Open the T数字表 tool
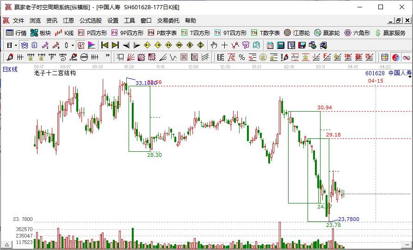 (x=265, y=33)
